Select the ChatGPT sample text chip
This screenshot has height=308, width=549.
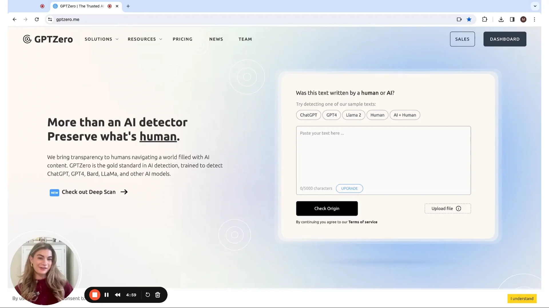point(308,115)
